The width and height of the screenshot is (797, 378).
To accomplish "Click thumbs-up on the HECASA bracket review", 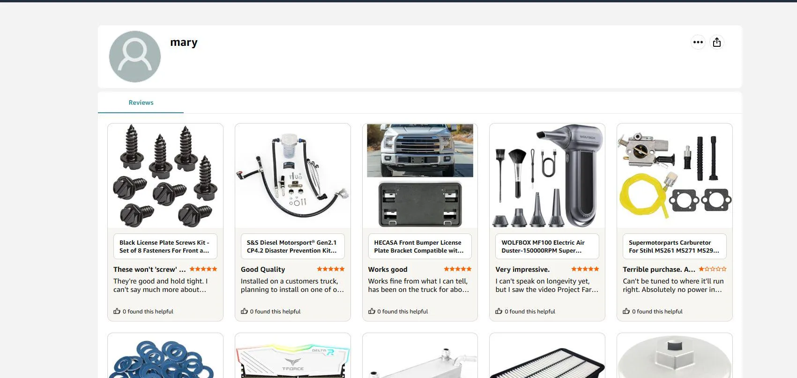I will [372, 311].
